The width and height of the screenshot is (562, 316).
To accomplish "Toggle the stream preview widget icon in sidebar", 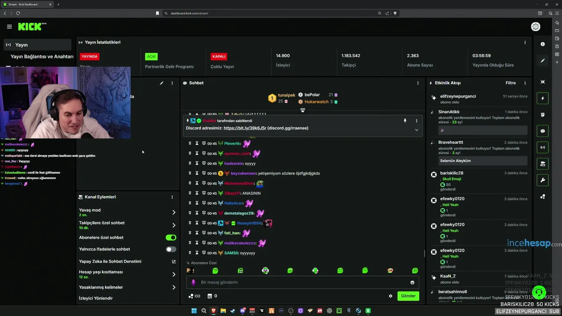I will point(543,82).
